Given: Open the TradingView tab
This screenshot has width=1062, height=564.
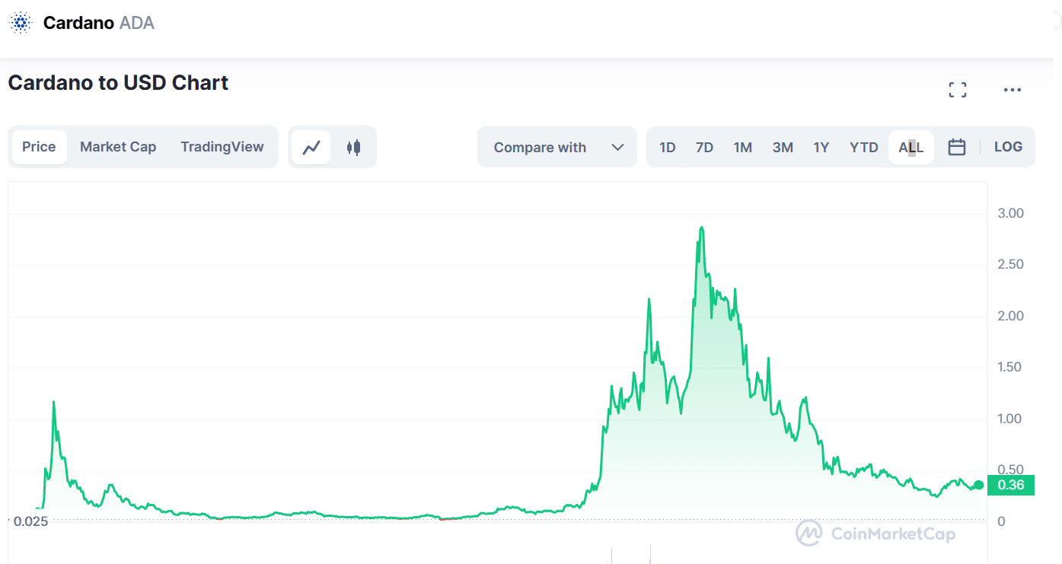Looking at the screenshot, I should (x=222, y=147).
